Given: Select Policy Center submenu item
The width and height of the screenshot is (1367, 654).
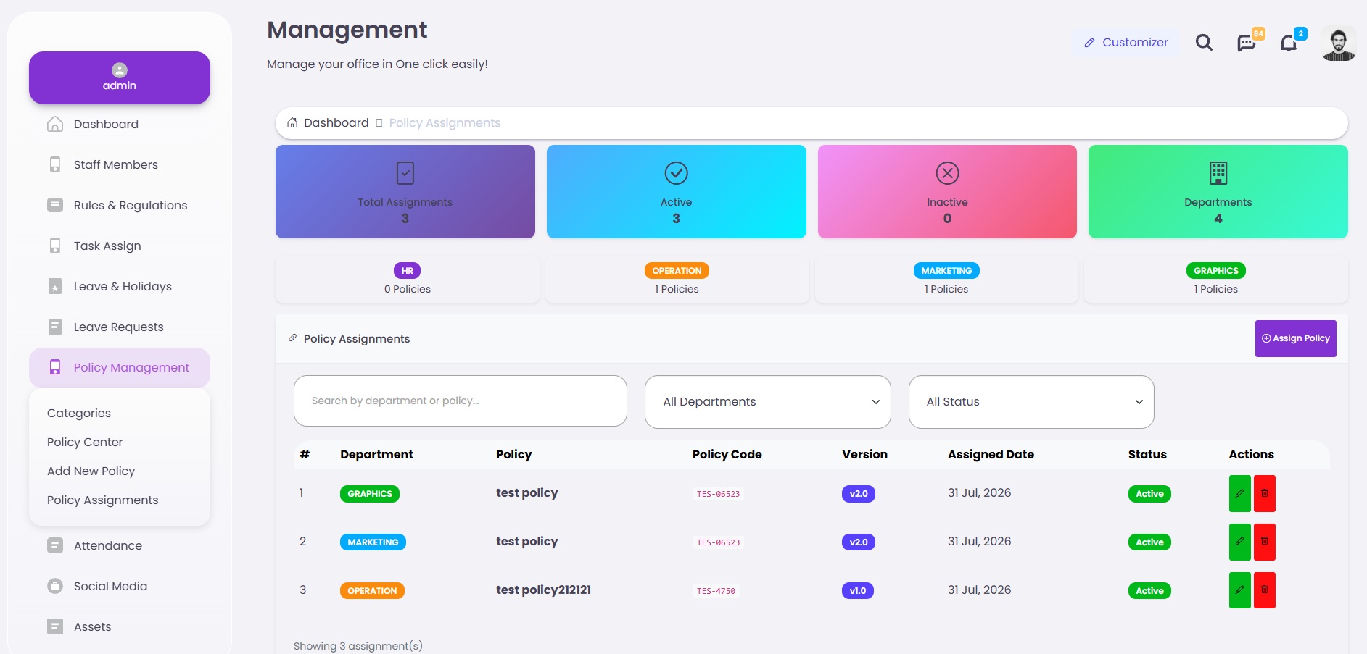Looking at the screenshot, I should (85, 443).
